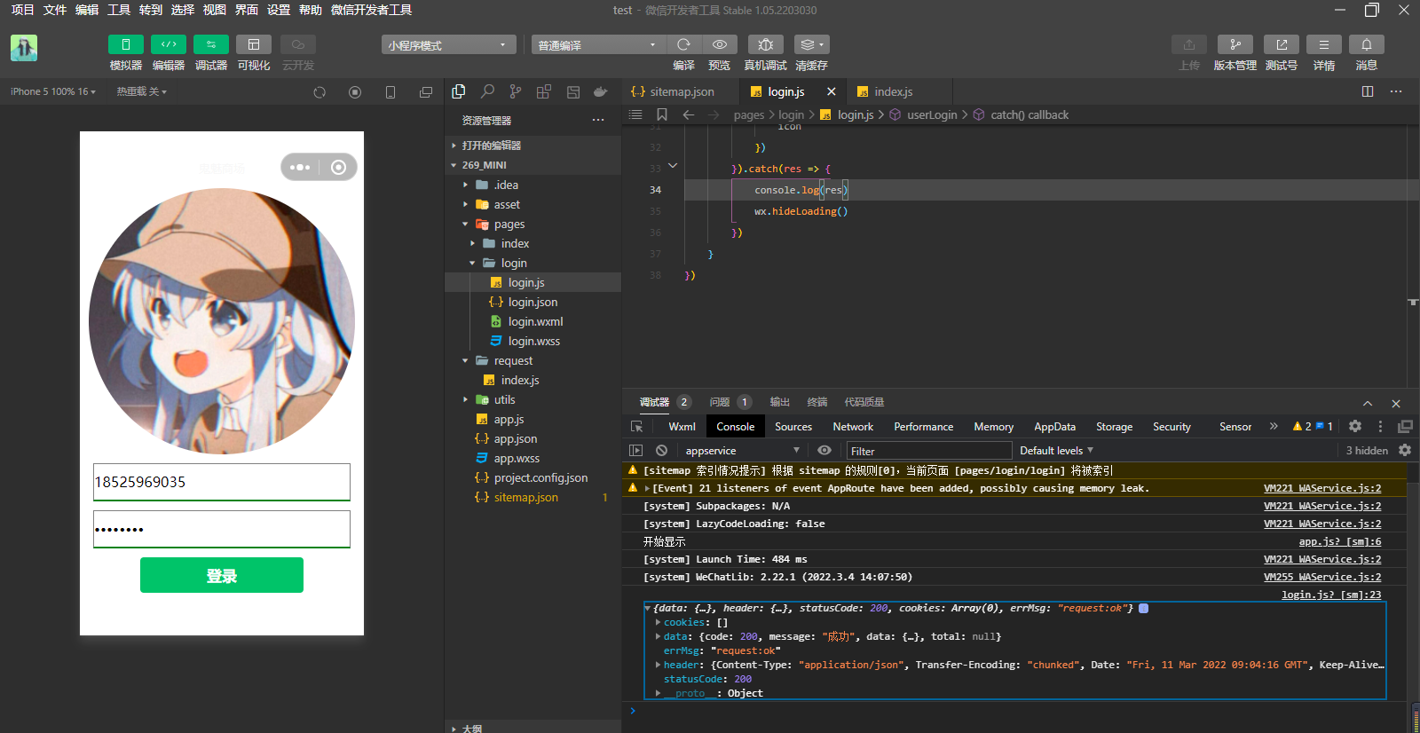Open iPhone 5 device selector dropdown
1420x733 pixels.
coord(53,91)
